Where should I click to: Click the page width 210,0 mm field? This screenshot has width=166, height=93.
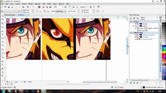click(27, 10)
